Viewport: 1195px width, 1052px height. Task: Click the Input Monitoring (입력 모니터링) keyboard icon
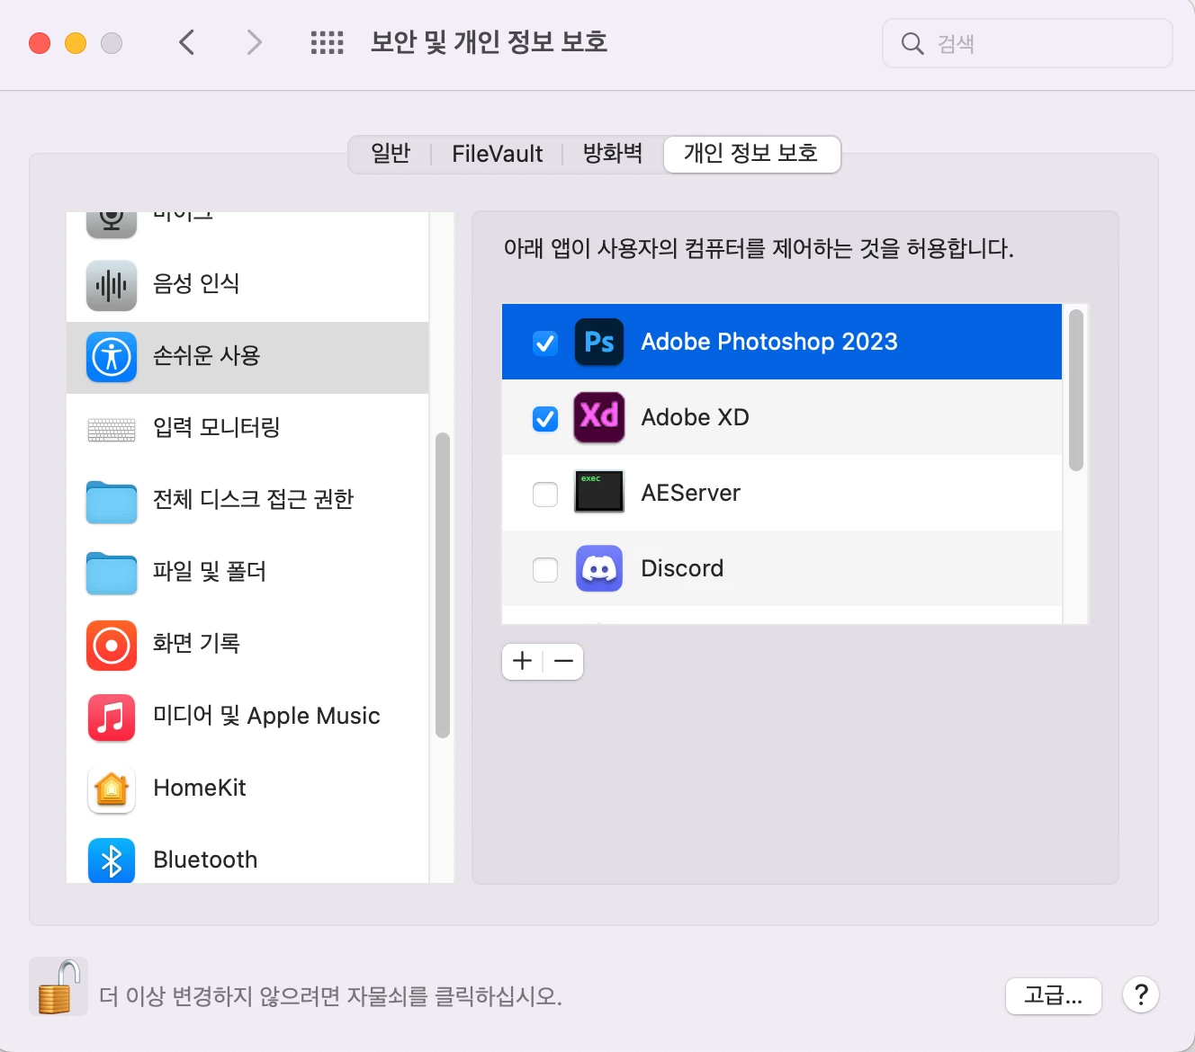[112, 430]
